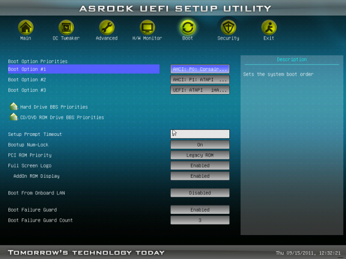The height and width of the screenshot is (259, 346).
Task: Open the Security shield icon
Action: [x=228, y=27]
